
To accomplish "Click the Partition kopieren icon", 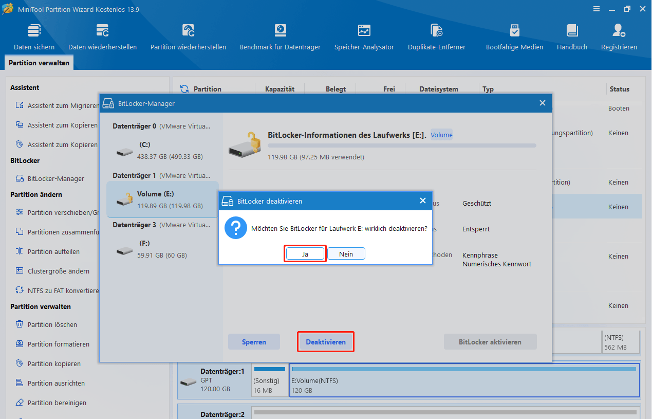I will coord(20,363).
